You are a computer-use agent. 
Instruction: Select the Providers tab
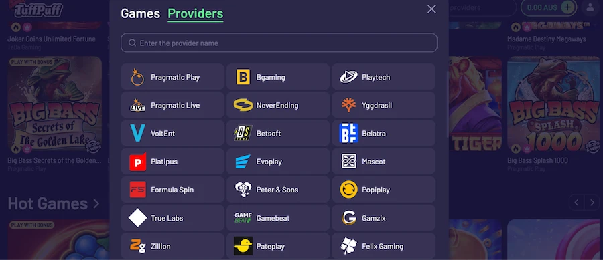click(196, 14)
